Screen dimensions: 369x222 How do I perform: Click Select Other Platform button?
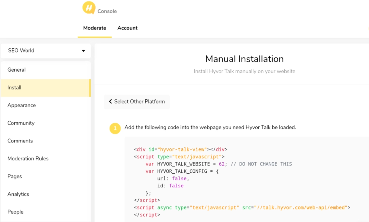point(137,102)
